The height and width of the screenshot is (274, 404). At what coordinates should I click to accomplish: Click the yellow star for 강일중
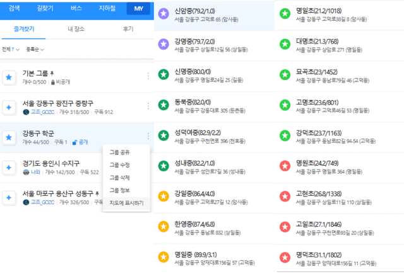[163, 197]
